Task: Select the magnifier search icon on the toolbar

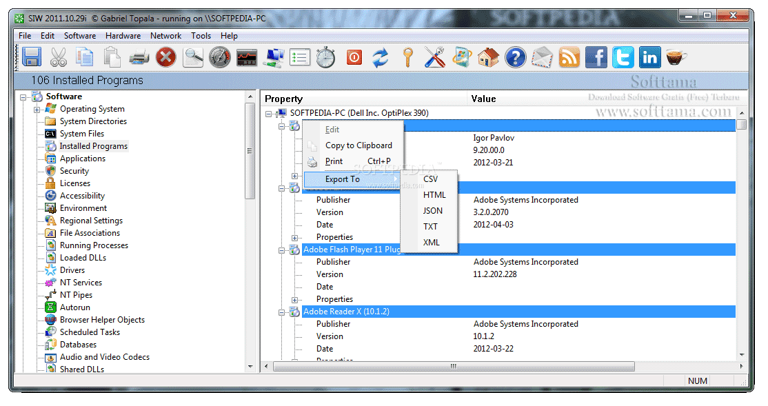Action: click(x=194, y=57)
